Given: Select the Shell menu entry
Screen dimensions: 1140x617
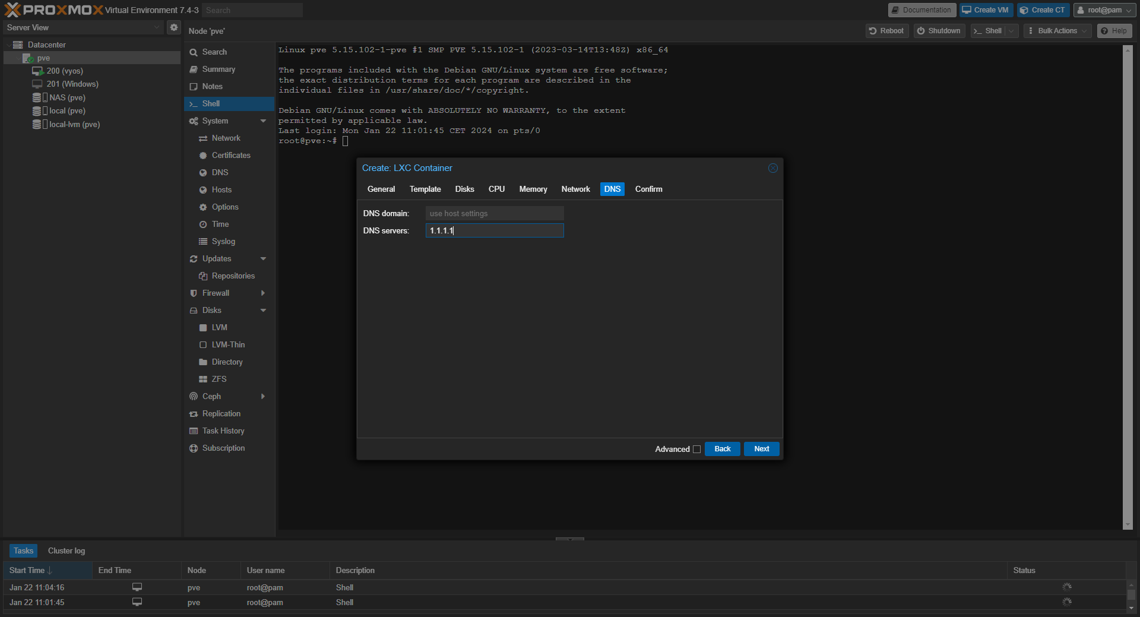Looking at the screenshot, I should click(x=229, y=103).
